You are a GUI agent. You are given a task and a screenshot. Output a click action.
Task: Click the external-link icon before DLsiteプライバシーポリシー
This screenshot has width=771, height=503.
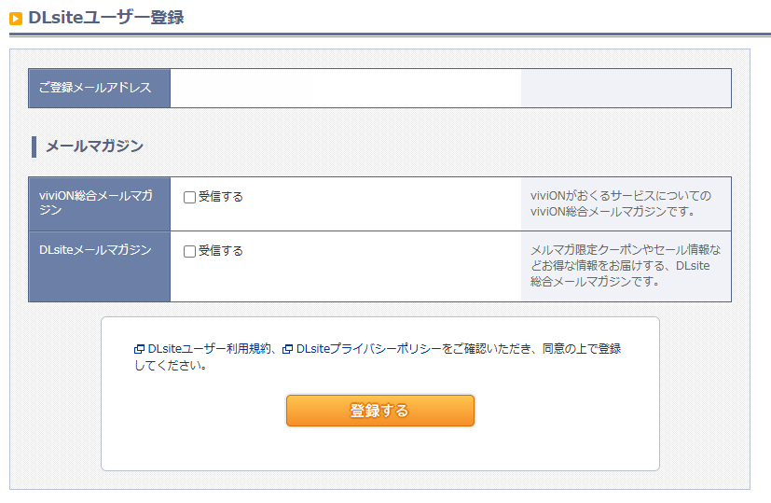pos(288,349)
